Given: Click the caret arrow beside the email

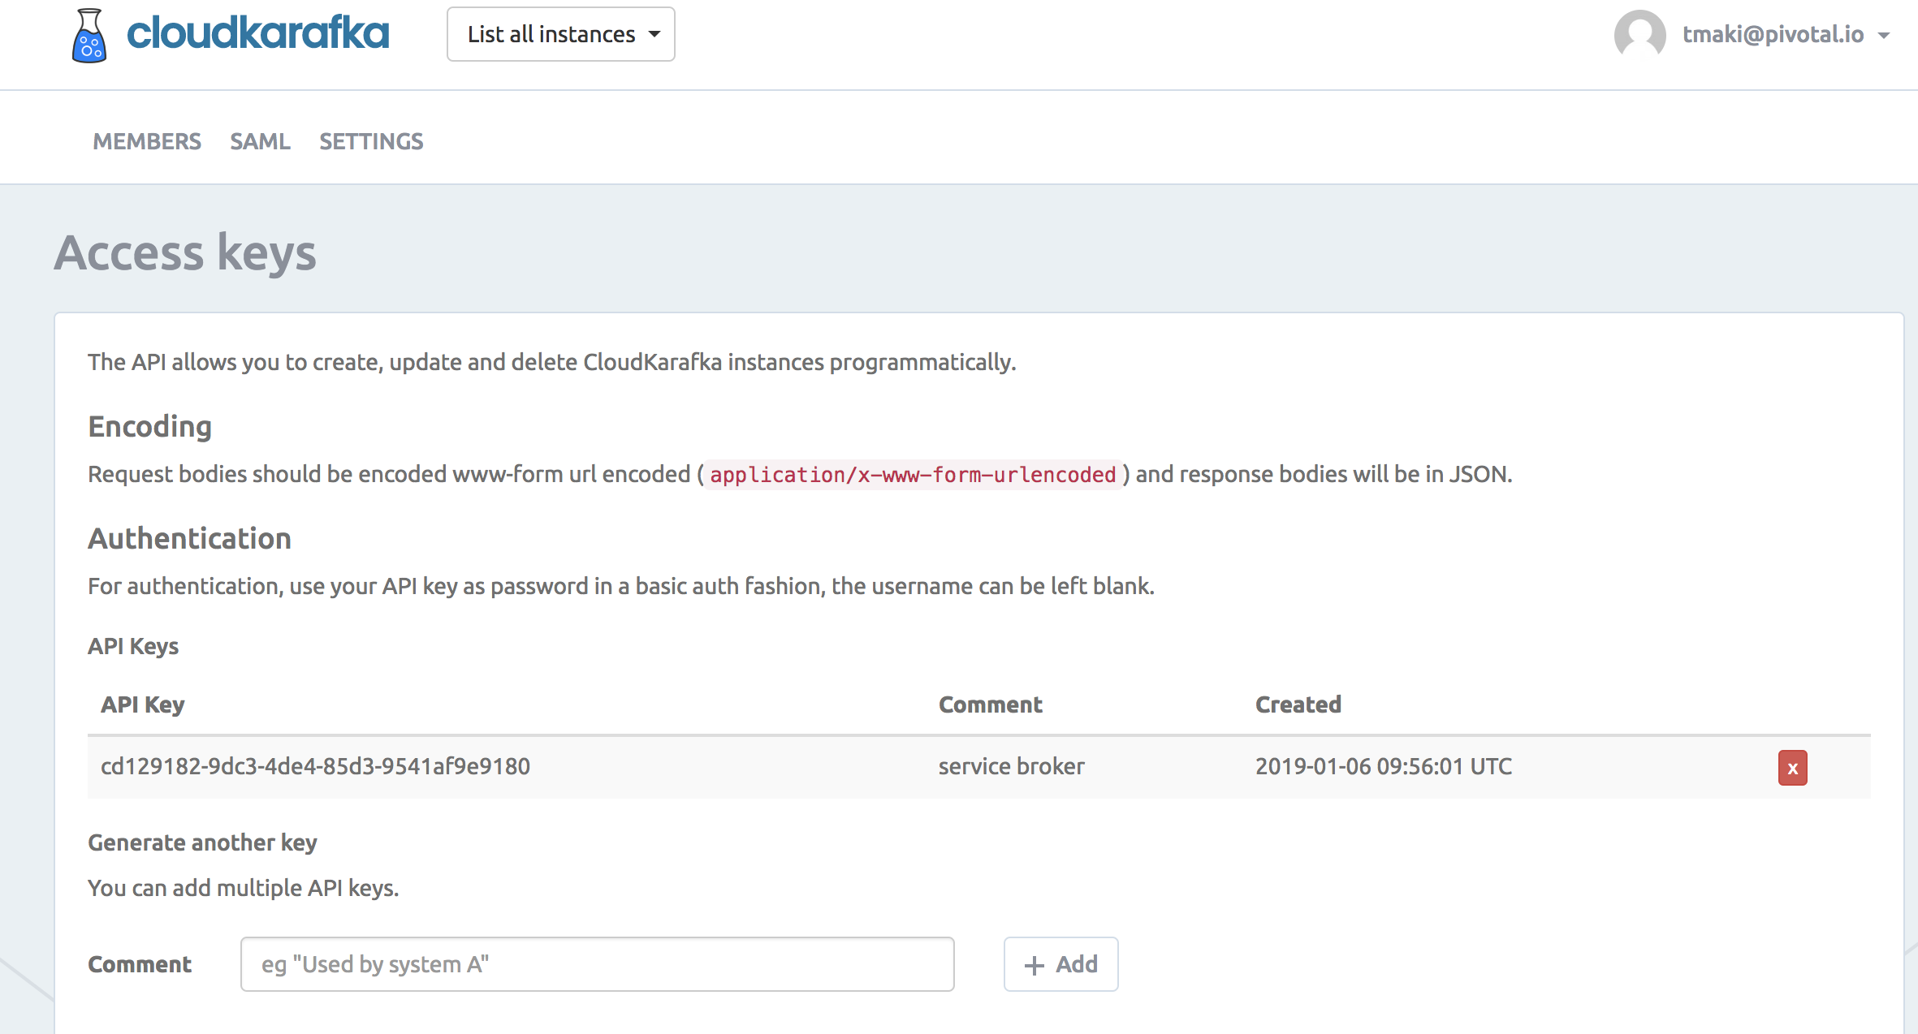Looking at the screenshot, I should point(1884,36).
